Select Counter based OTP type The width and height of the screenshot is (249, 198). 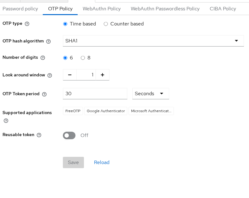click(x=106, y=24)
